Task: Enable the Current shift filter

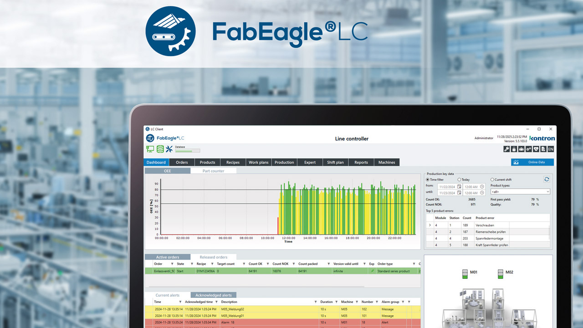Action: [492, 179]
